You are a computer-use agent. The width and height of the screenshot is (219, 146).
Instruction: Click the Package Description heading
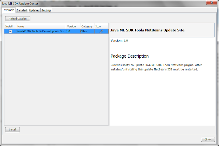(130, 56)
